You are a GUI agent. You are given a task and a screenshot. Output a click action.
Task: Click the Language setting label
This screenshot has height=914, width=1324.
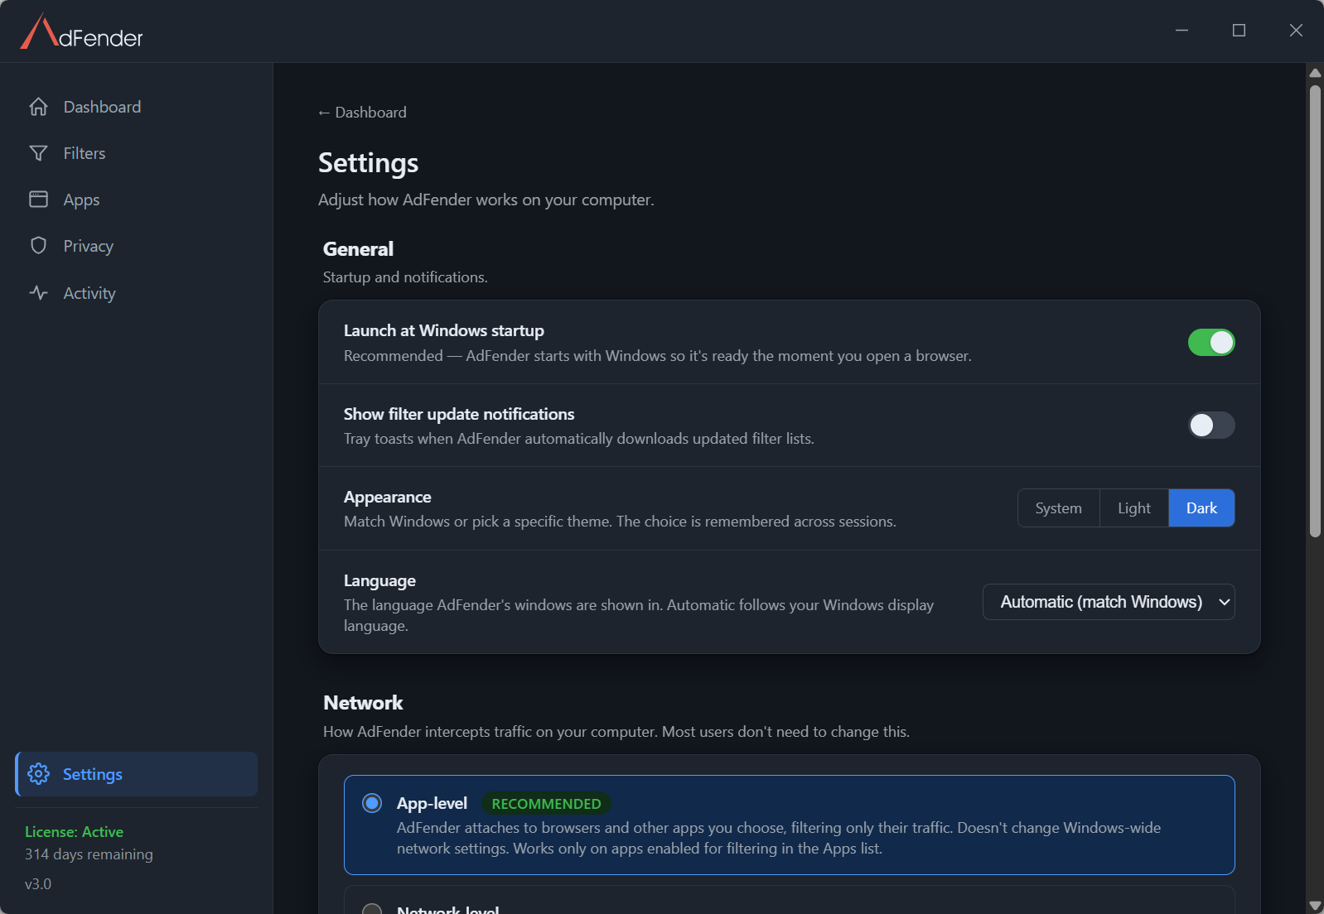click(x=379, y=581)
